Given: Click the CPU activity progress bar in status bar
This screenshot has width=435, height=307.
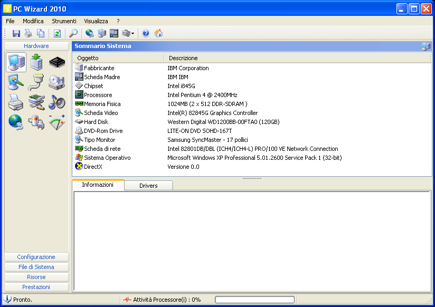Looking at the screenshot, I should 254,300.
